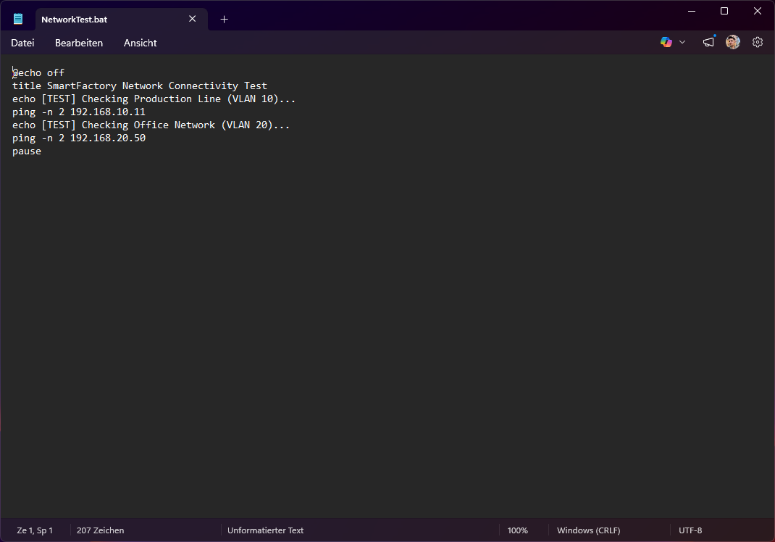
Task: Open the Ansicht menu
Action: coord(141,43)
